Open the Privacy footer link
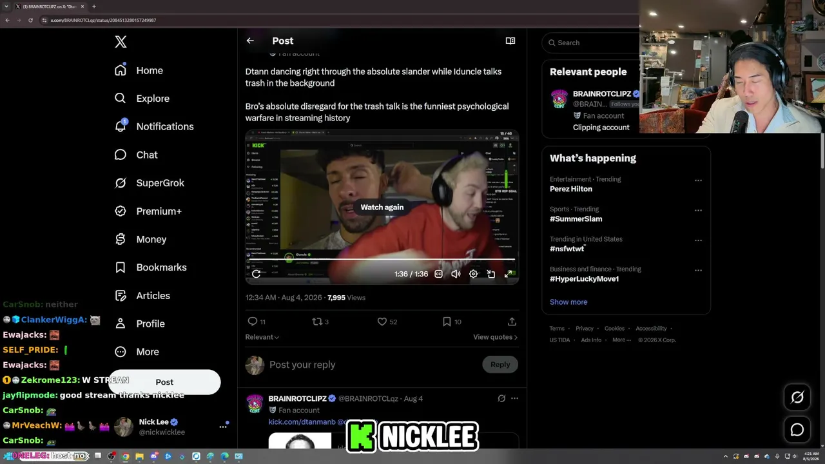 coord(585,329)
